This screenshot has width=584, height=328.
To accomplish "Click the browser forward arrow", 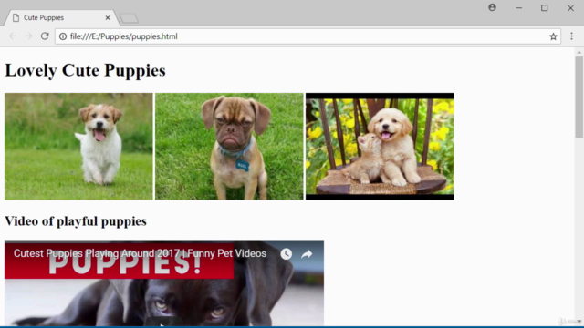I will point(28,36).
